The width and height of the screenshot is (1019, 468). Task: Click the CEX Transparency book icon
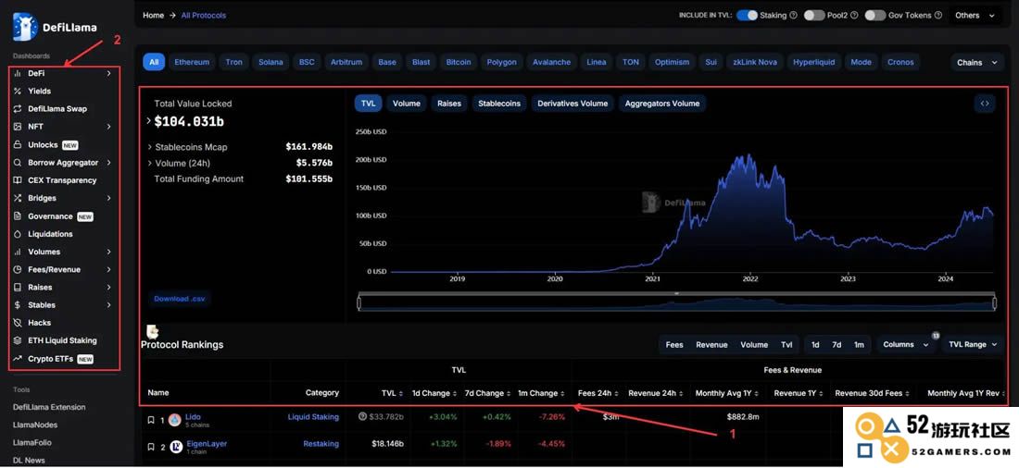pos(18,180)
